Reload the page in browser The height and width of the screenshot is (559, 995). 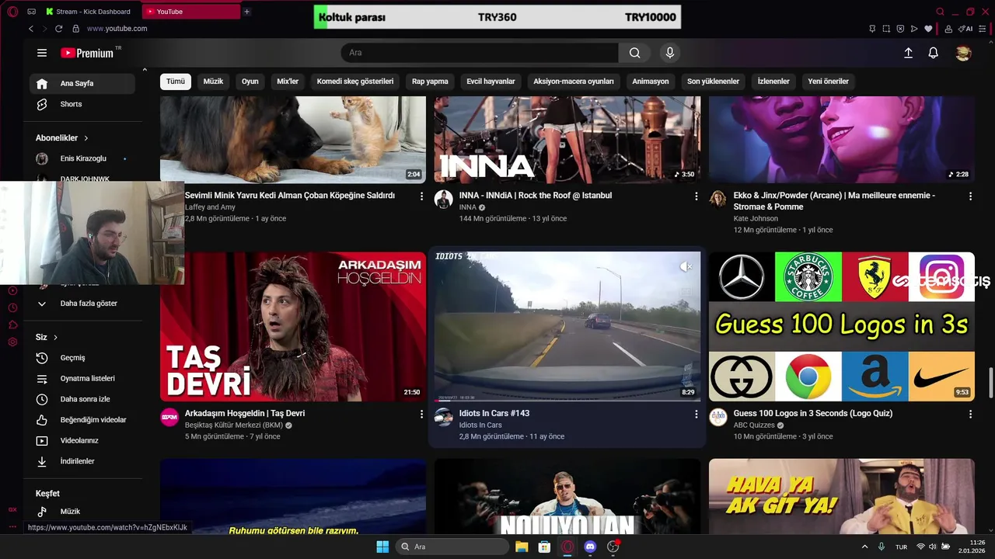coord(58,29)
